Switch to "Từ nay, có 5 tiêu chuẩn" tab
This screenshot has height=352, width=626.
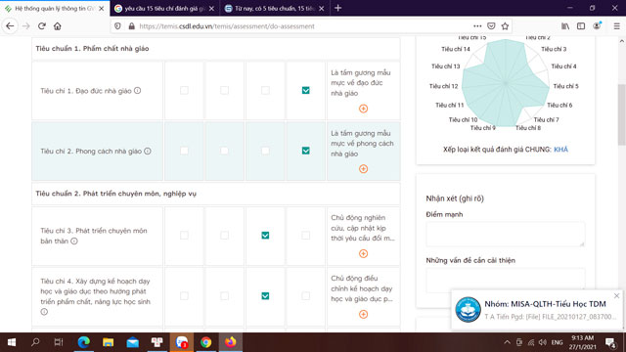click(274, 9)
